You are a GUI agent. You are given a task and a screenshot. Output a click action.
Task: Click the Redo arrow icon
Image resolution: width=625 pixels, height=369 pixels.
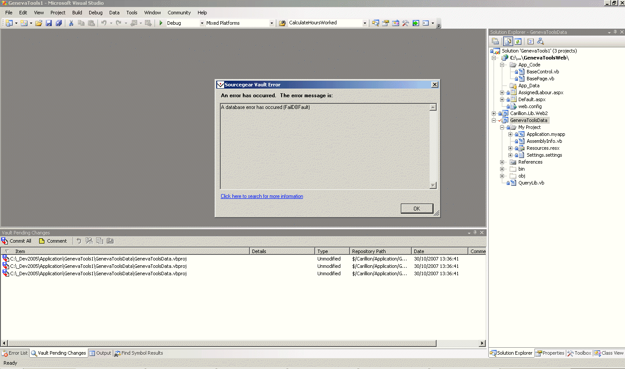(118, 23)
